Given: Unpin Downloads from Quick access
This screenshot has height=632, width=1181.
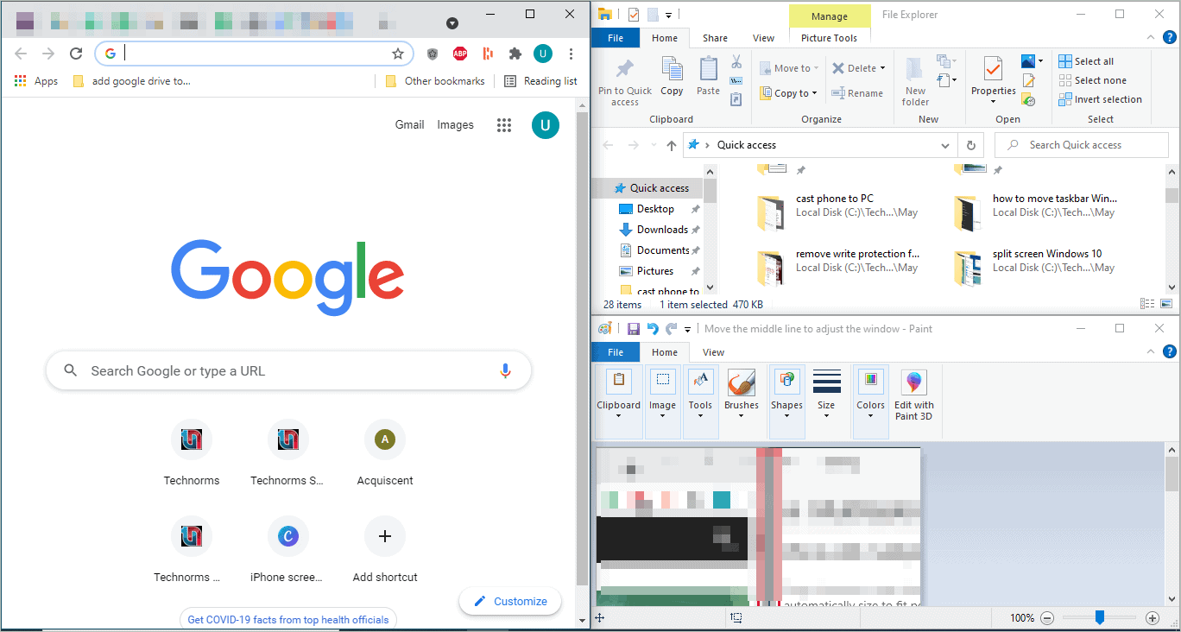Looking at the screenshot, I should 698,229.
